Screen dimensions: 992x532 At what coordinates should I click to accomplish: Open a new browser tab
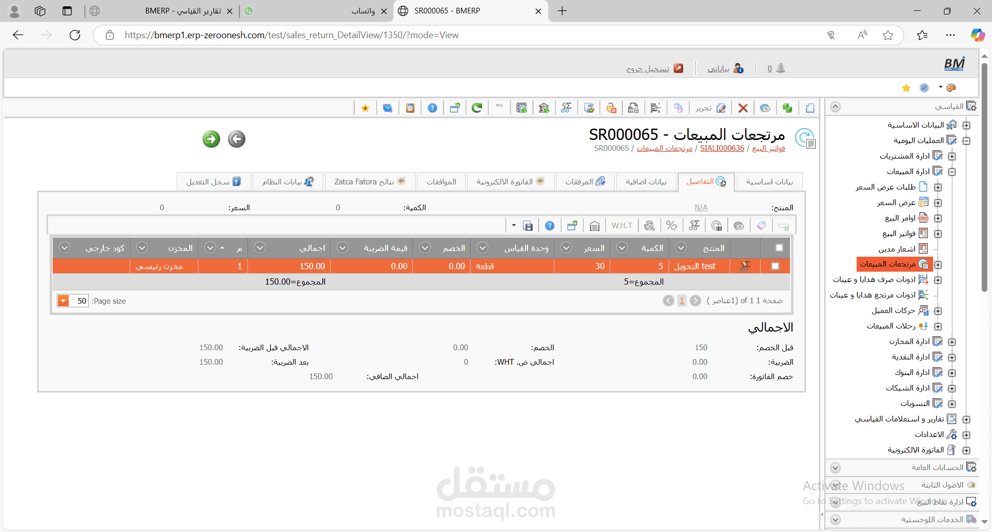[562, 11]
